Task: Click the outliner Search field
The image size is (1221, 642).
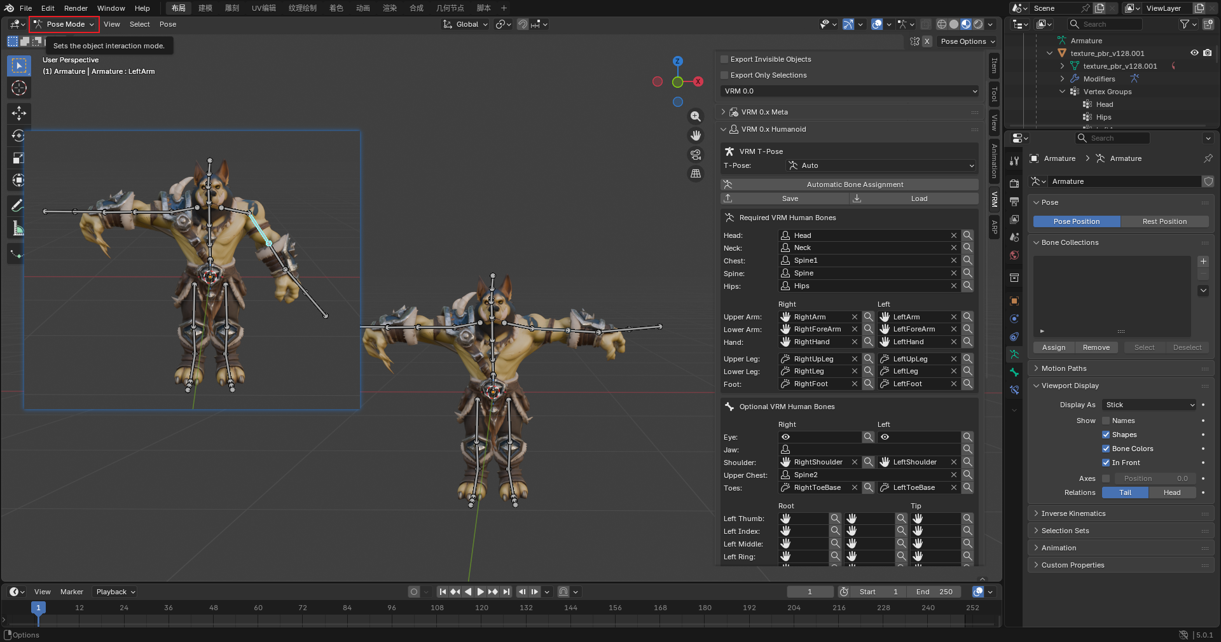Action: point(1105,24)
